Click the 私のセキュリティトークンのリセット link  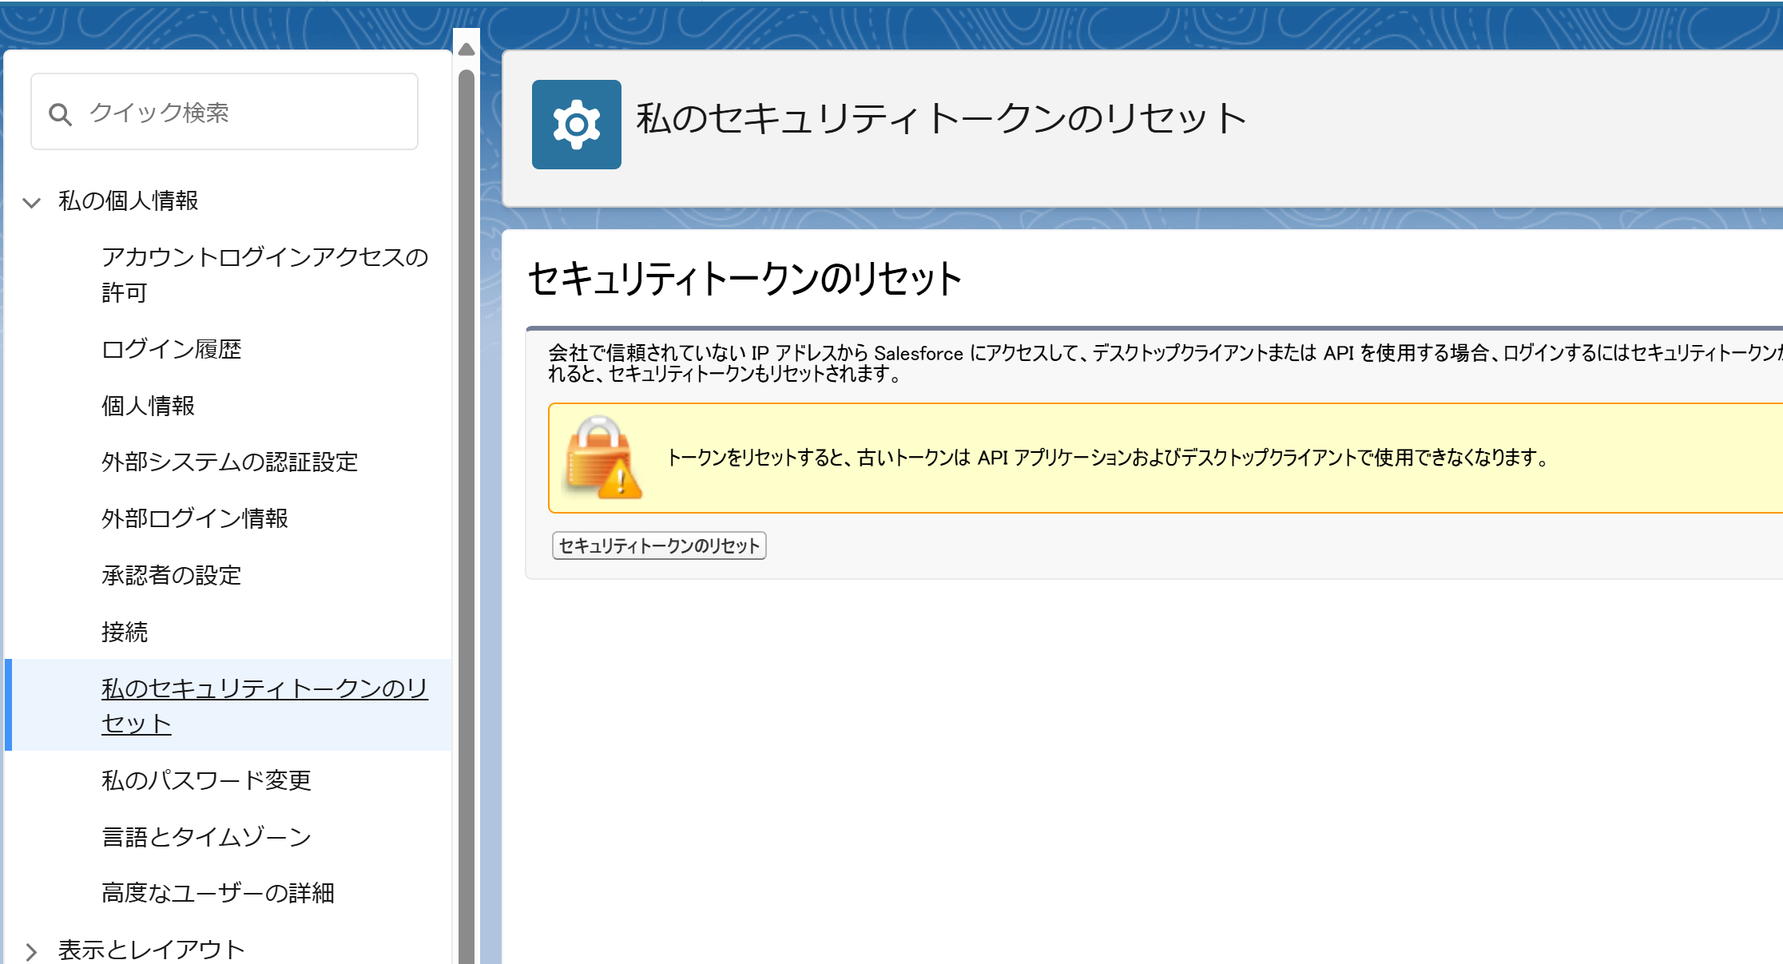pos(264,705)
